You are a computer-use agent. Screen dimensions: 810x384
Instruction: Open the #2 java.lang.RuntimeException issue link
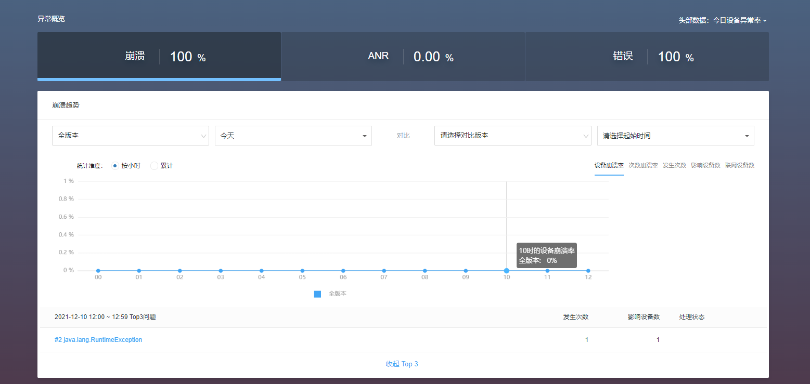click(x=98, y=339)
